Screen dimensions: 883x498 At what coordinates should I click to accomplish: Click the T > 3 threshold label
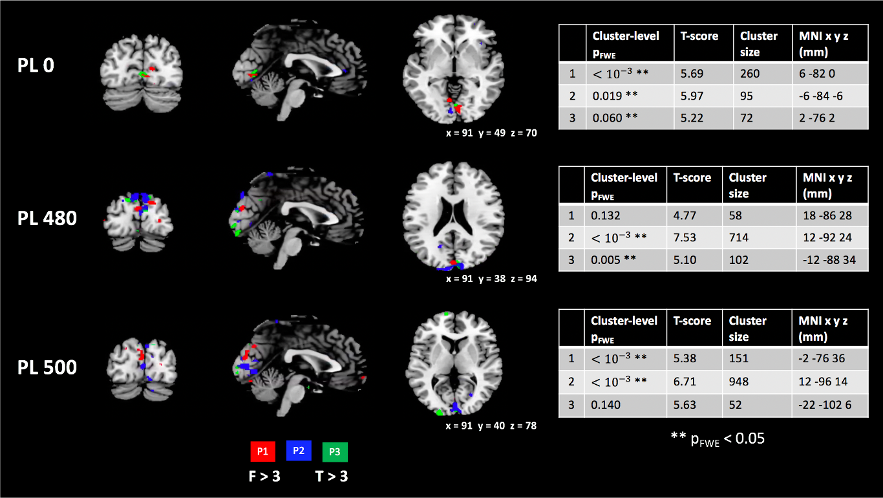(x=331, y=477)
